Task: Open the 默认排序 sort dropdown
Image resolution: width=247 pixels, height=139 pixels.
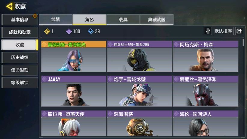Action: tap(223, 31)
